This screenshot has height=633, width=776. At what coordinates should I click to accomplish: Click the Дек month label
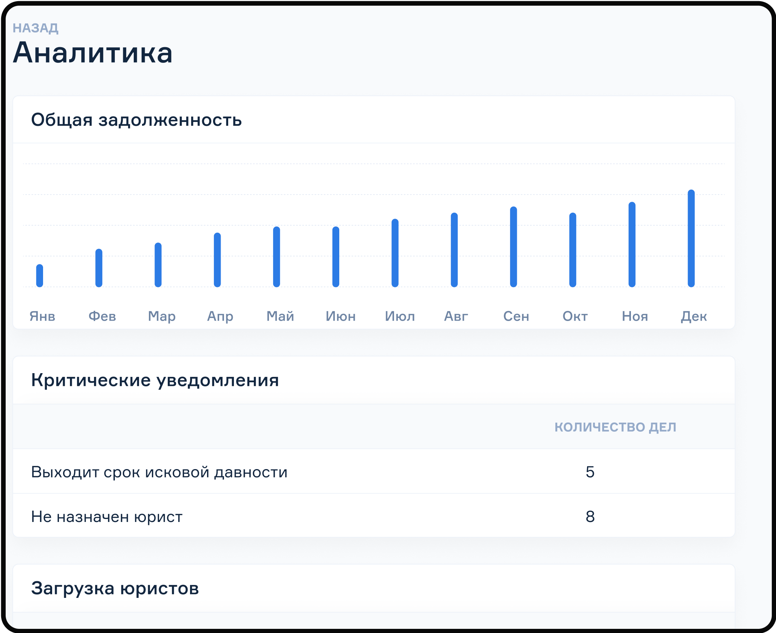pos(694,316)
